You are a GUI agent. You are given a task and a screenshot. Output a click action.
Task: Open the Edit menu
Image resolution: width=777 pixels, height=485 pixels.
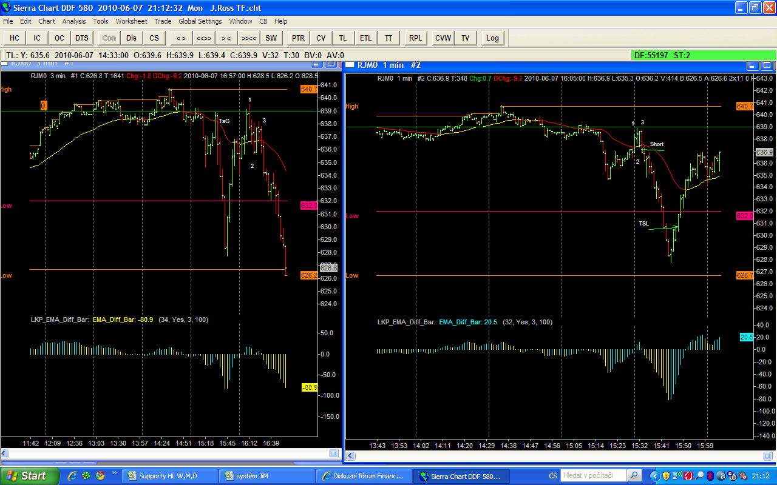tap(25, 21)
